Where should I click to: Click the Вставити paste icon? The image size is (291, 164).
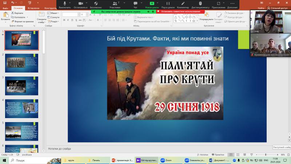tap(5, 15)
